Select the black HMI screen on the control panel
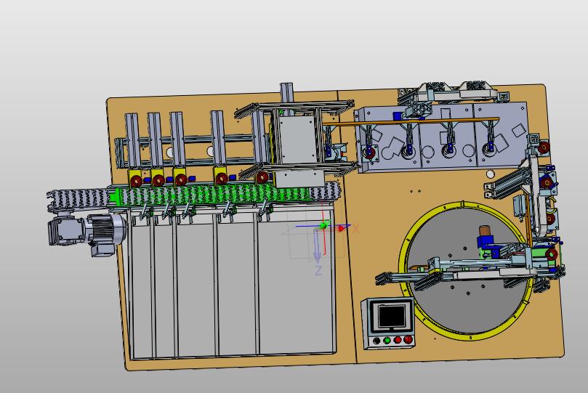The width and height of the screenshot is (588, 393). pyautogui.click(x=392, y=316)
